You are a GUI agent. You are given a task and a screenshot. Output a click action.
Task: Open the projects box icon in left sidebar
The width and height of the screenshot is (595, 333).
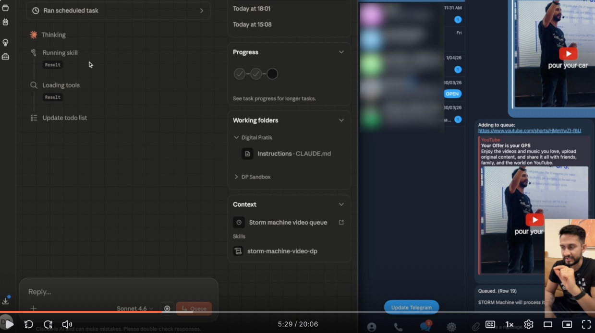point(5,8)
